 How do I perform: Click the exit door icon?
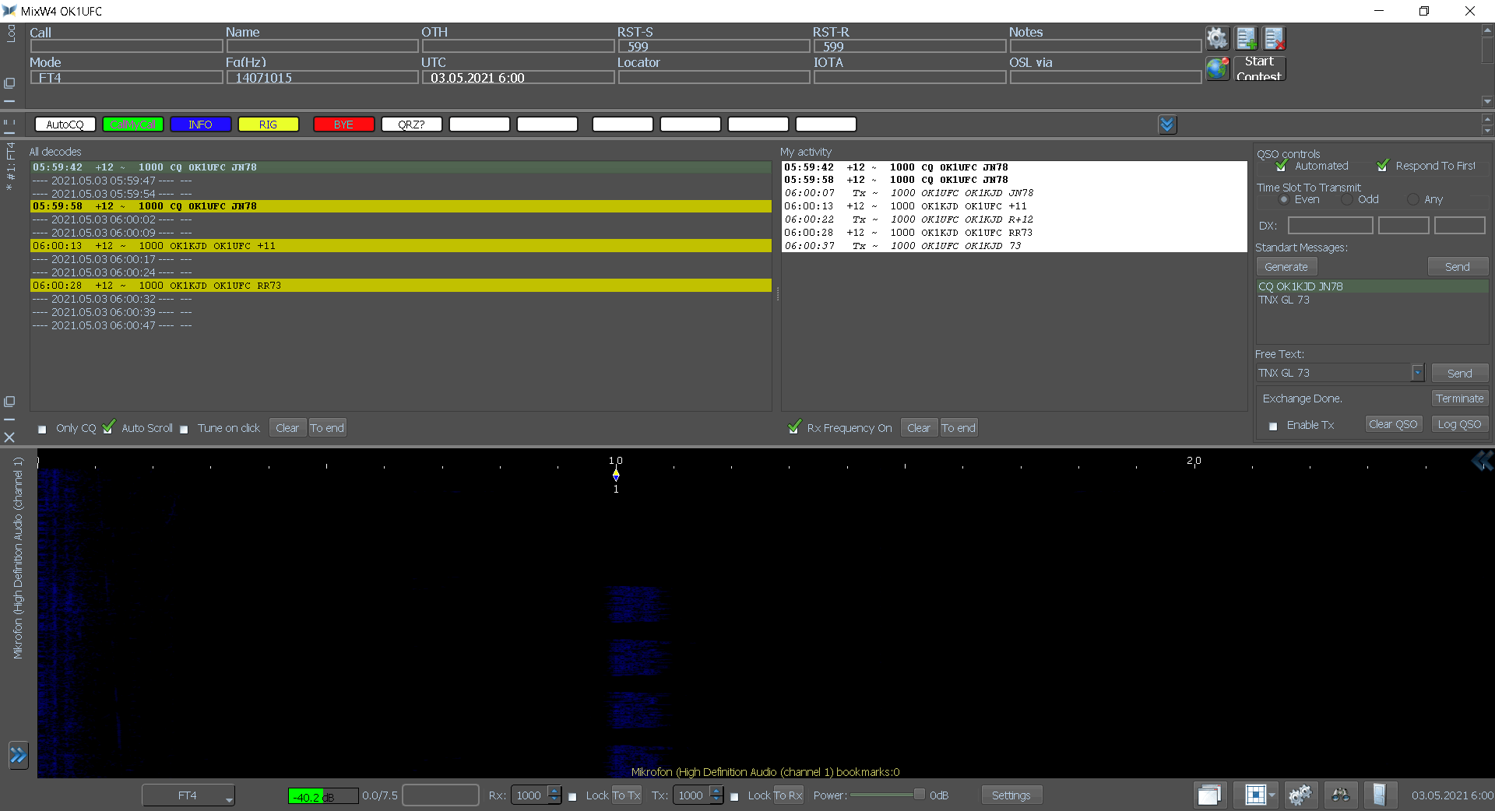point(1379,795)
